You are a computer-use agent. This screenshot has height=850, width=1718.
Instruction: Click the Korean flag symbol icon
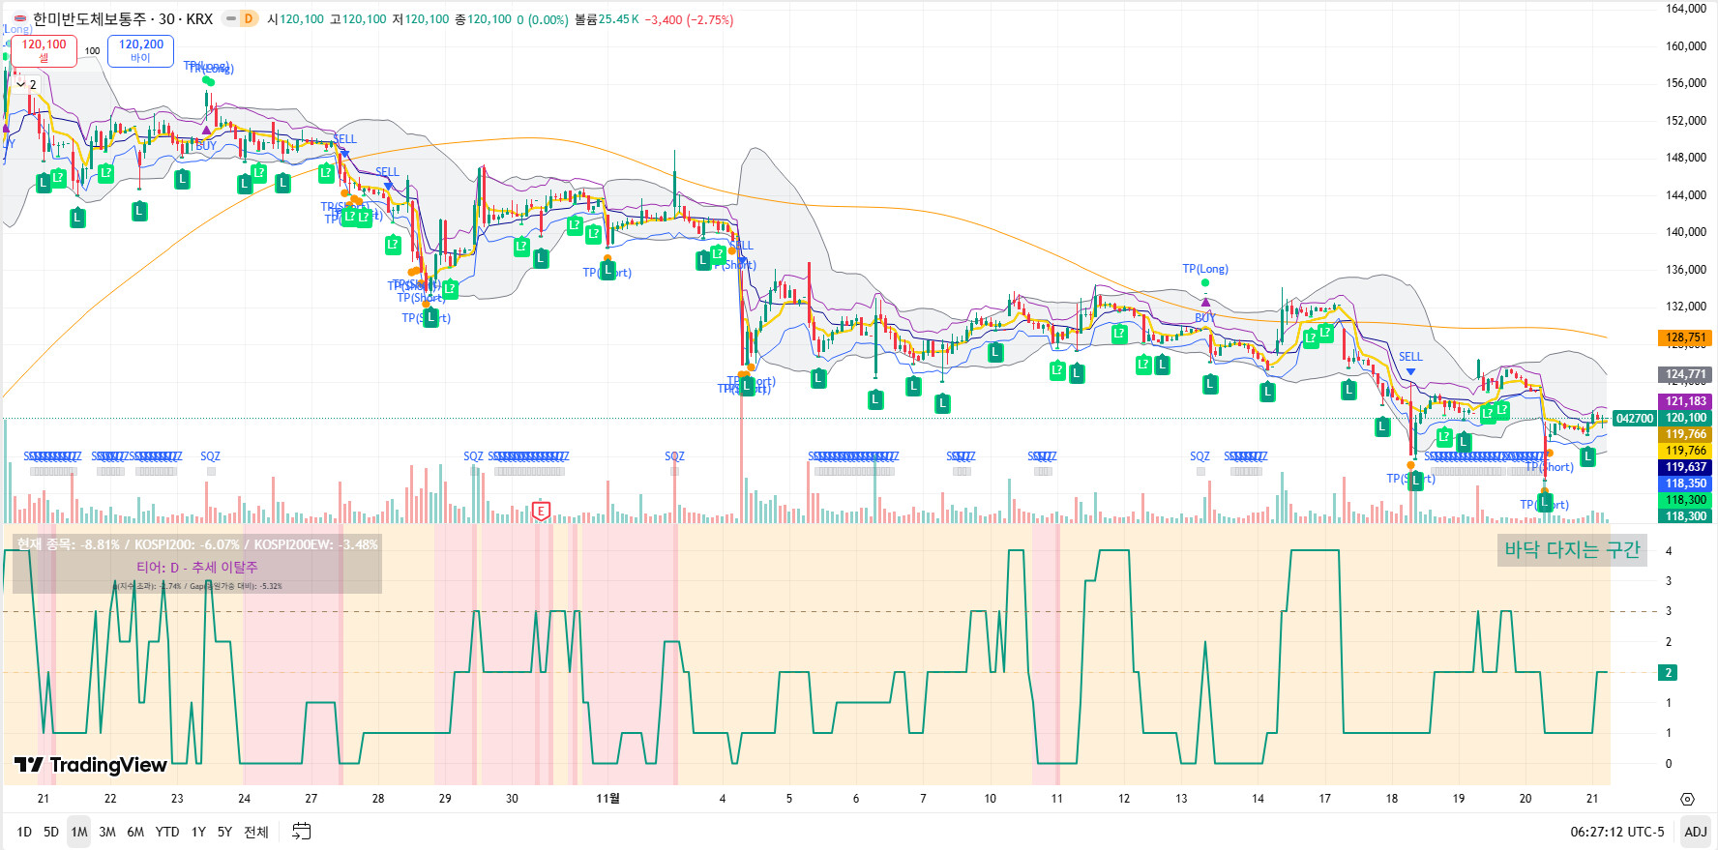point(19,19)
